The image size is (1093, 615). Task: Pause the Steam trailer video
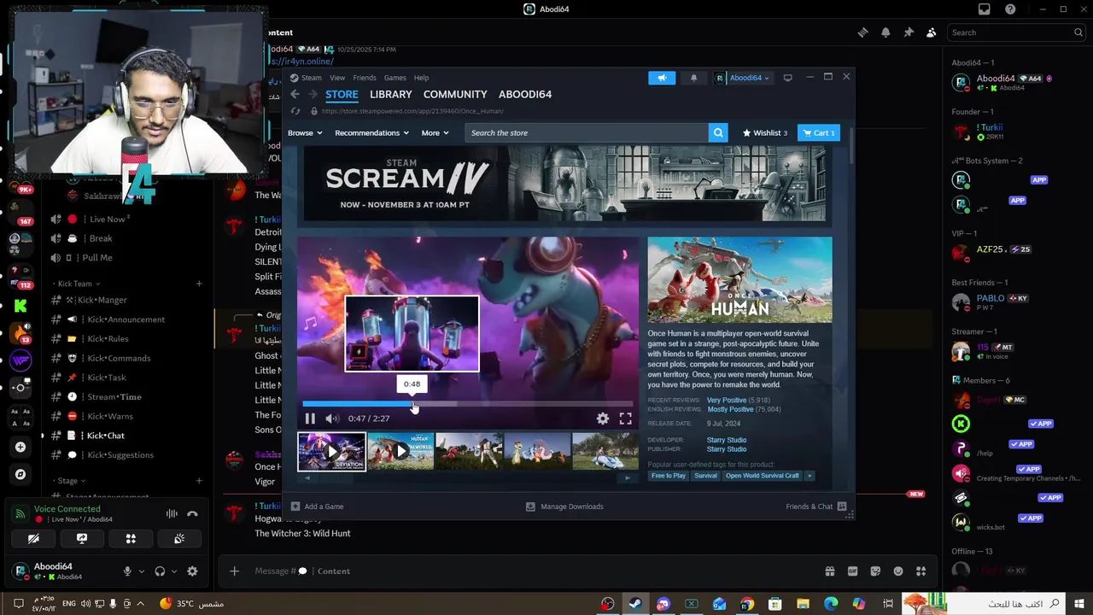[310, 419]
